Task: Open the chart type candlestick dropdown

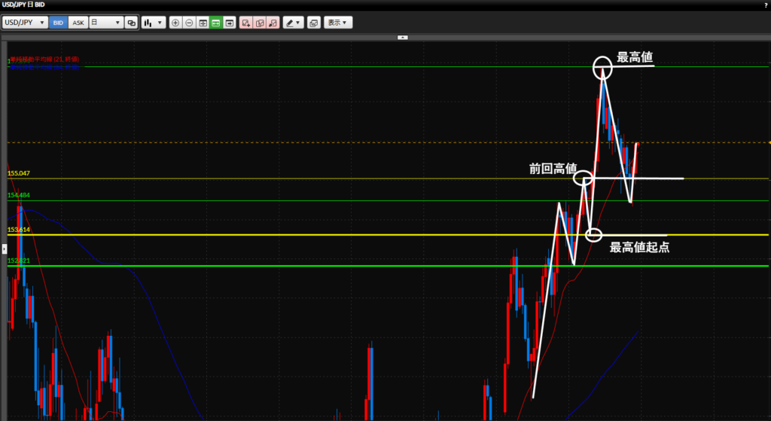Action: pos(154,23)
